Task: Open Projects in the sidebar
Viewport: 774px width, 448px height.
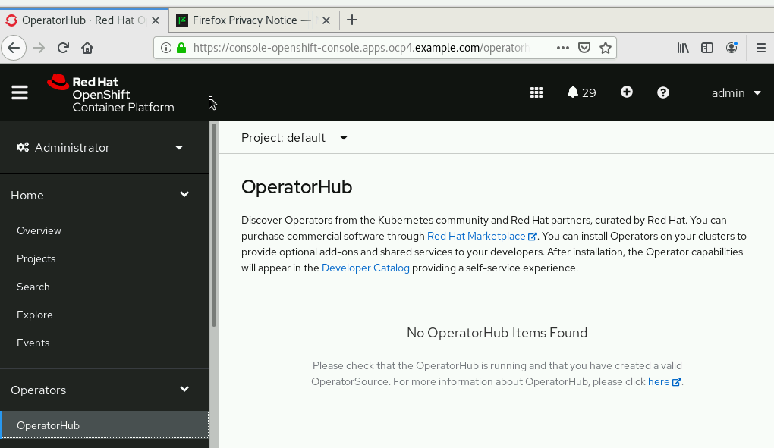Action: 36,258
